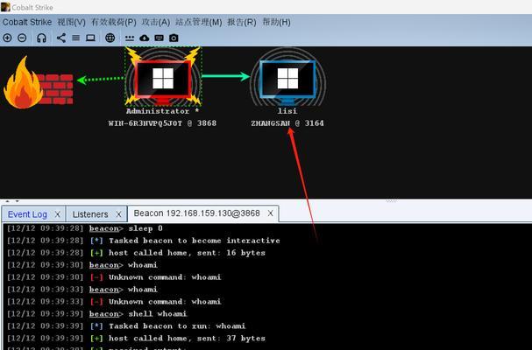The width and height of the screenshot is (532, 350).
Task: Open keystrokes keyboard icon in toolbar
Action: (160, 38)
